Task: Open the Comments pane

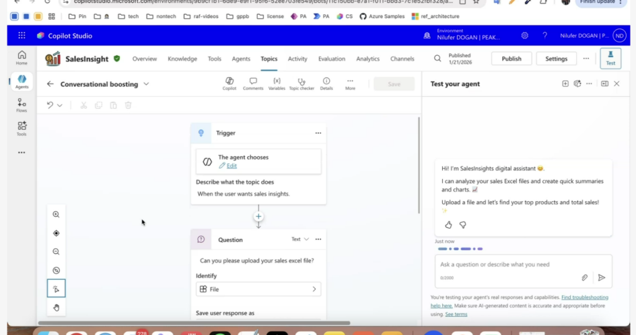Action: 253,84
